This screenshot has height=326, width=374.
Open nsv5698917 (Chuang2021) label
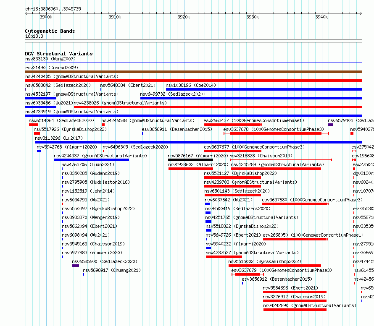(112, 270)
